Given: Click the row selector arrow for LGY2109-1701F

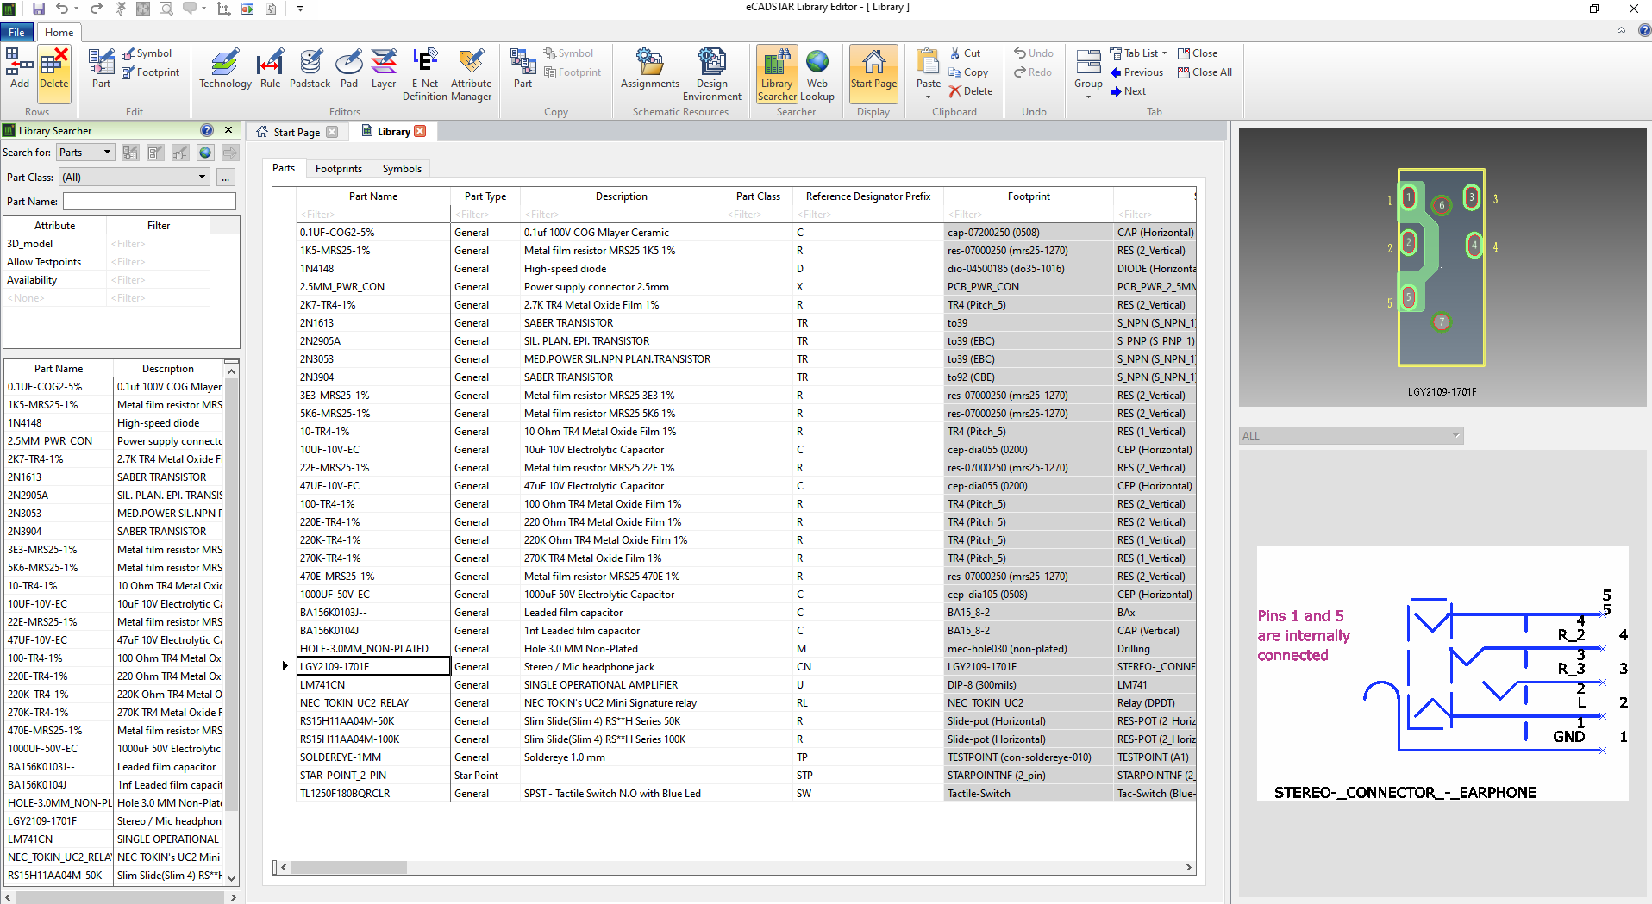Looking at the screenshot, I should coord(285,666).
